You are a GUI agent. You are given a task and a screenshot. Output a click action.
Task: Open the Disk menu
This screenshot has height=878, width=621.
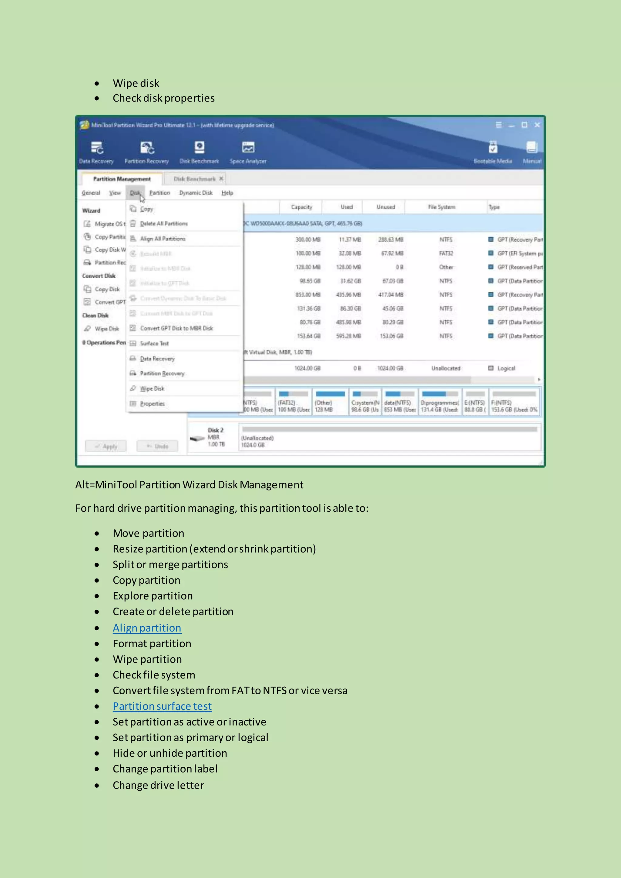tap(135, 193)
